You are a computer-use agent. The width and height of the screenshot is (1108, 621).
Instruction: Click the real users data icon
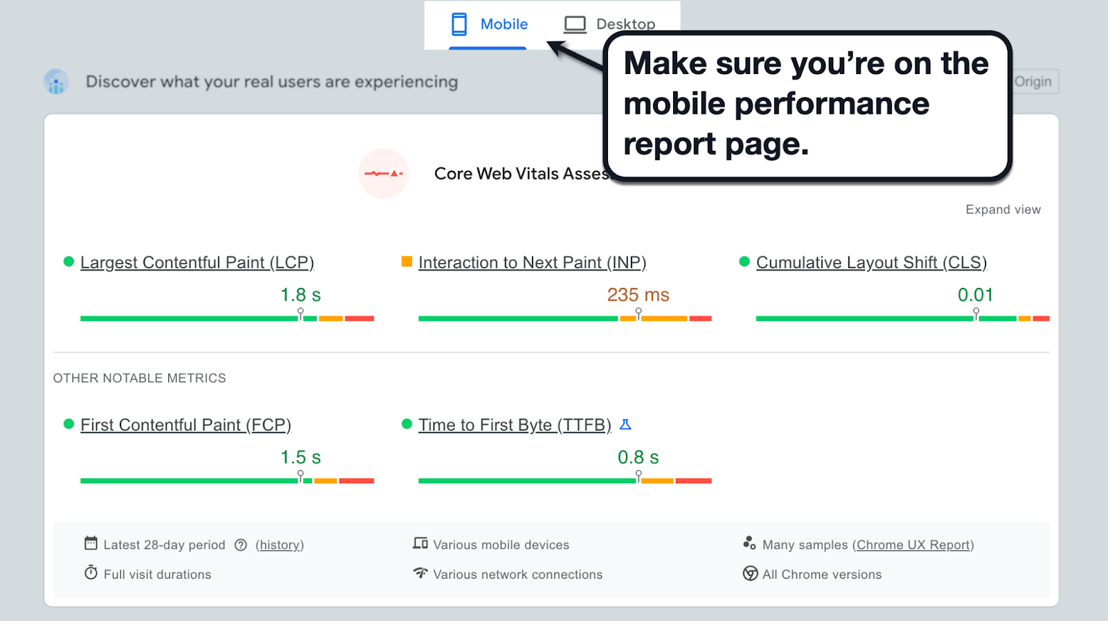pyautogui.click(x=56, y=82)
